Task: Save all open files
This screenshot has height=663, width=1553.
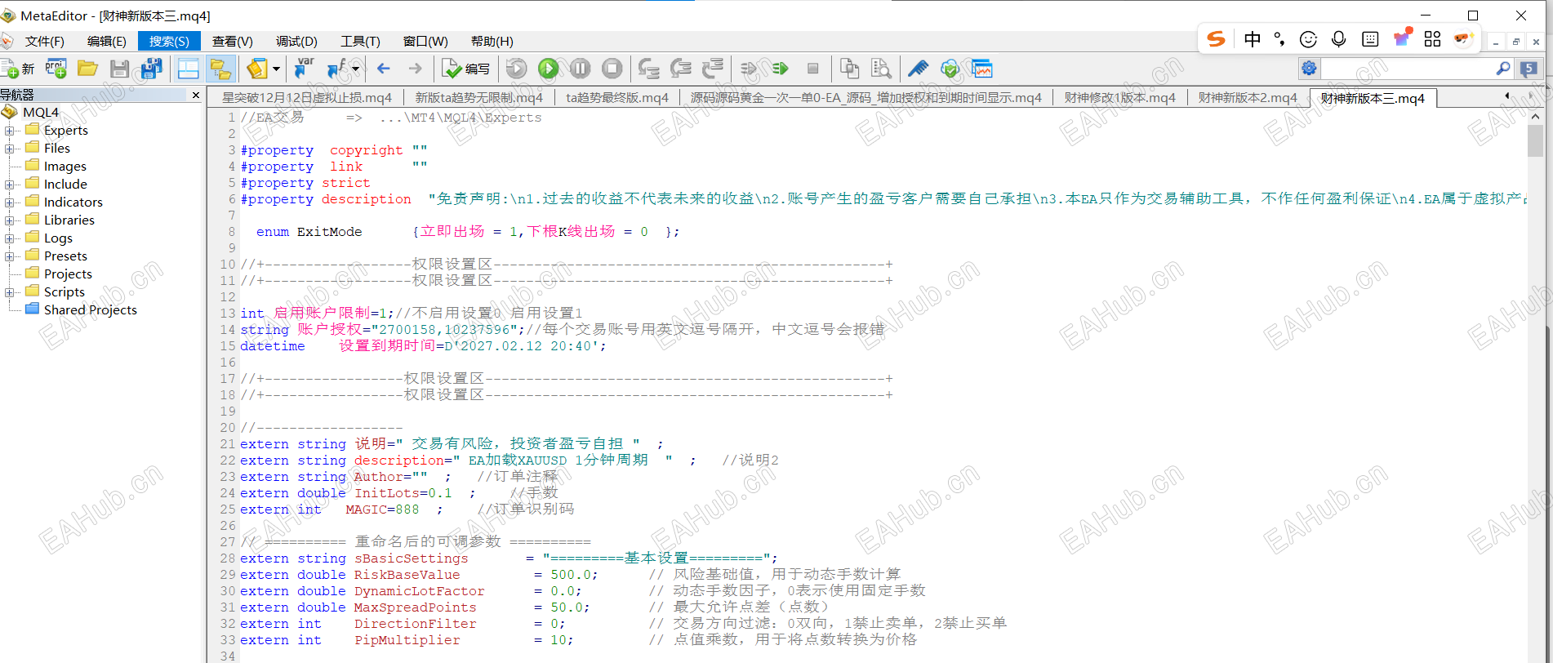Action: point(152,69)
